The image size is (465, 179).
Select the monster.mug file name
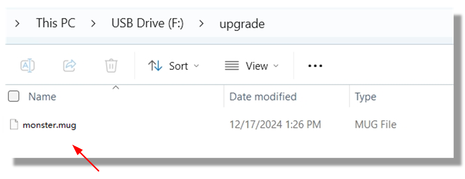point(49,125)
